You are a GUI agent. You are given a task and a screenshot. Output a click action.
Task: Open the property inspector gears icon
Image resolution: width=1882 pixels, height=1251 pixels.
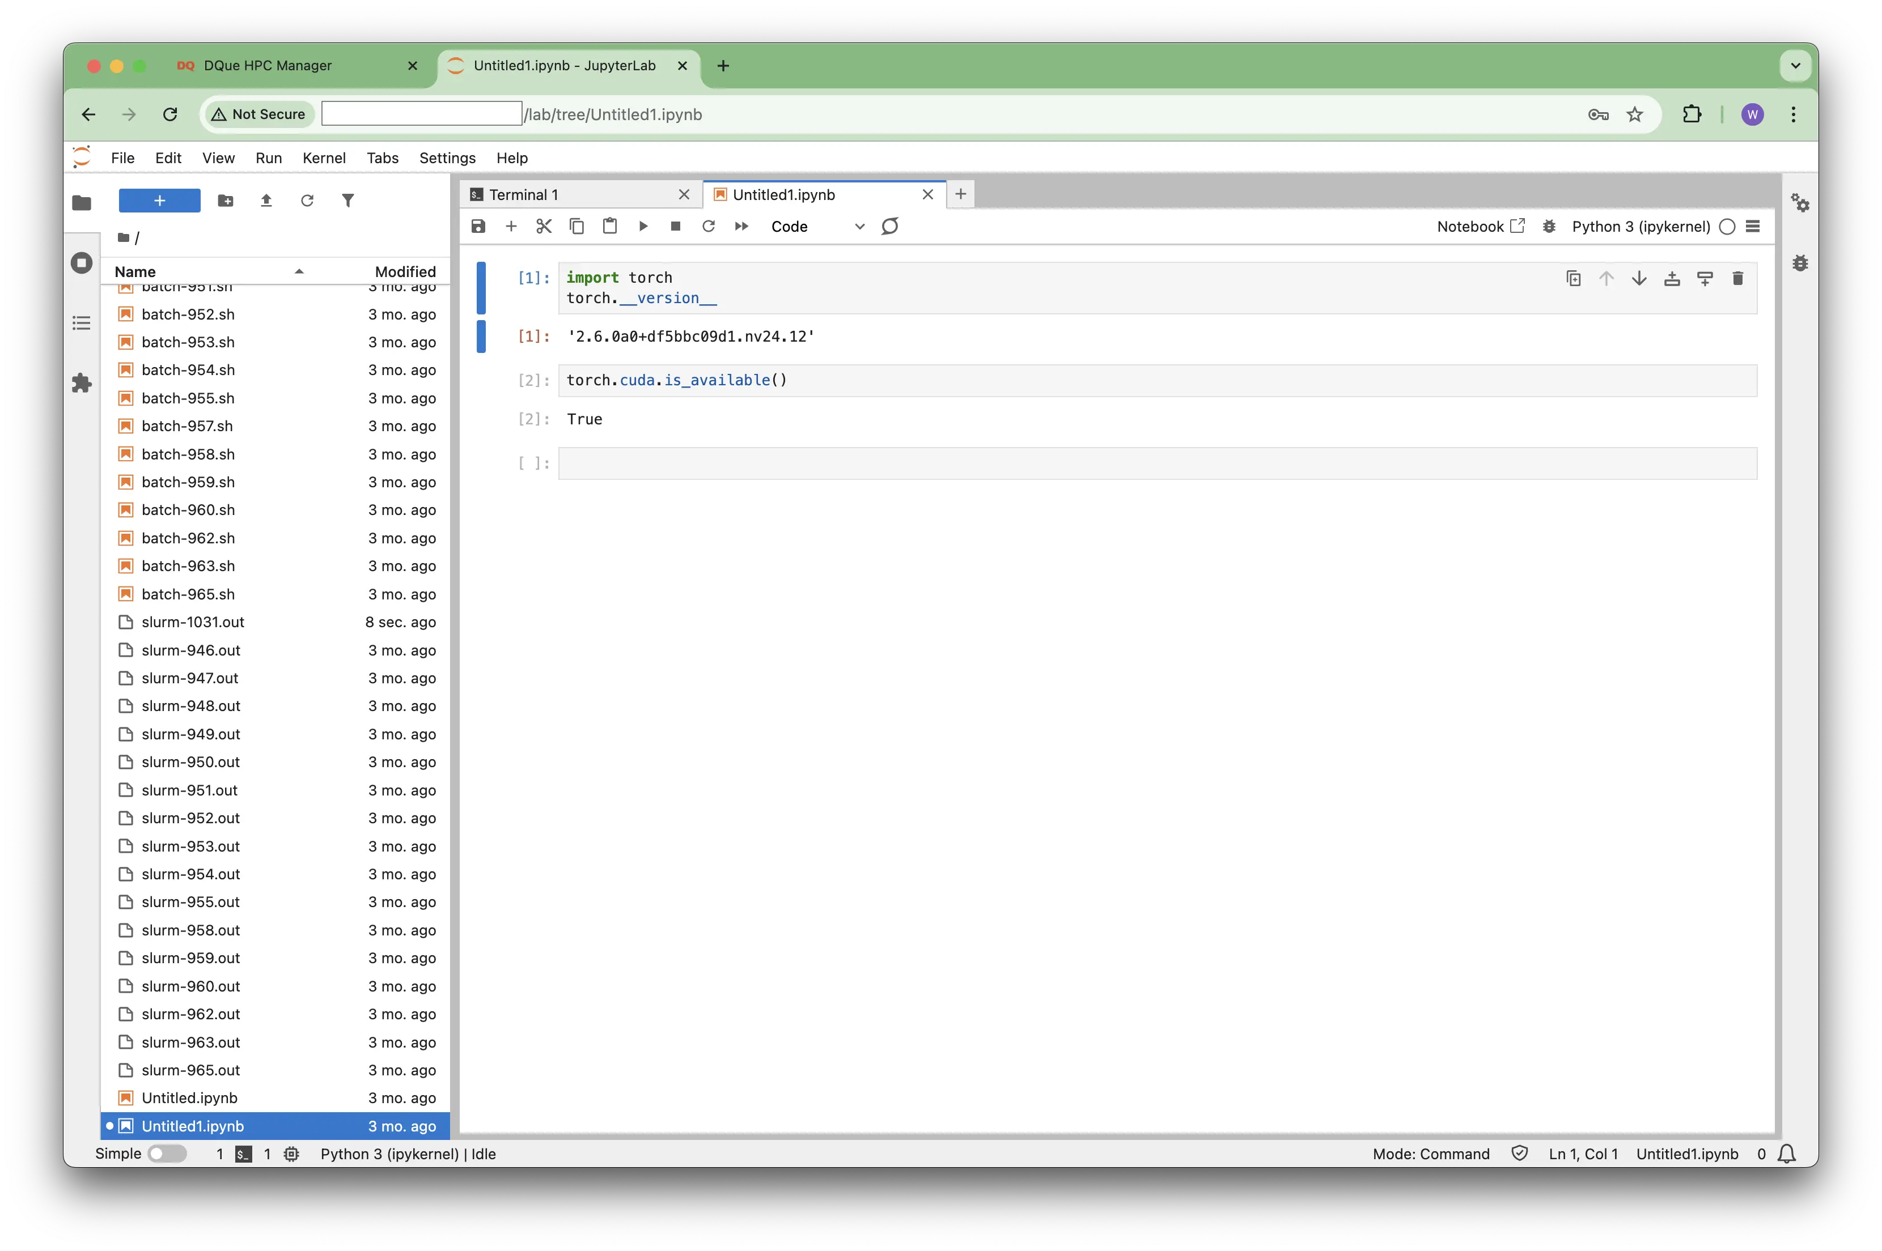pyautogui.click(x=1800, y=203)
